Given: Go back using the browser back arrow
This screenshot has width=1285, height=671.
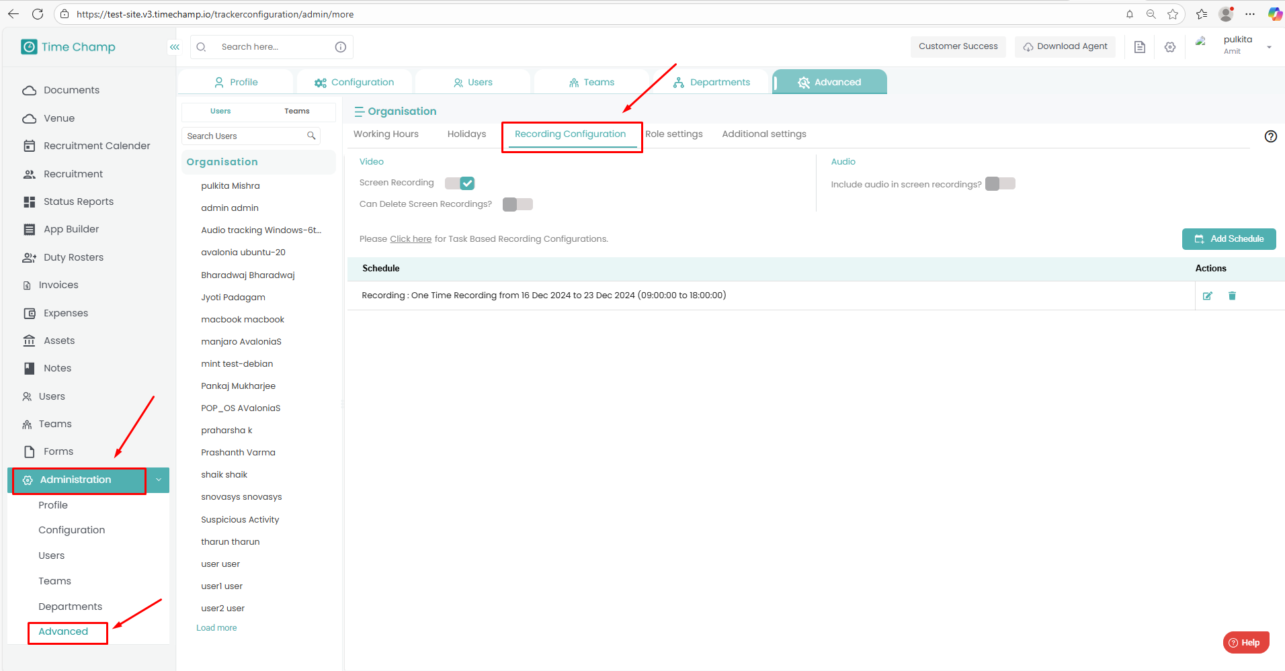Looking at the screenshot, I should click(x=13, y=14).
